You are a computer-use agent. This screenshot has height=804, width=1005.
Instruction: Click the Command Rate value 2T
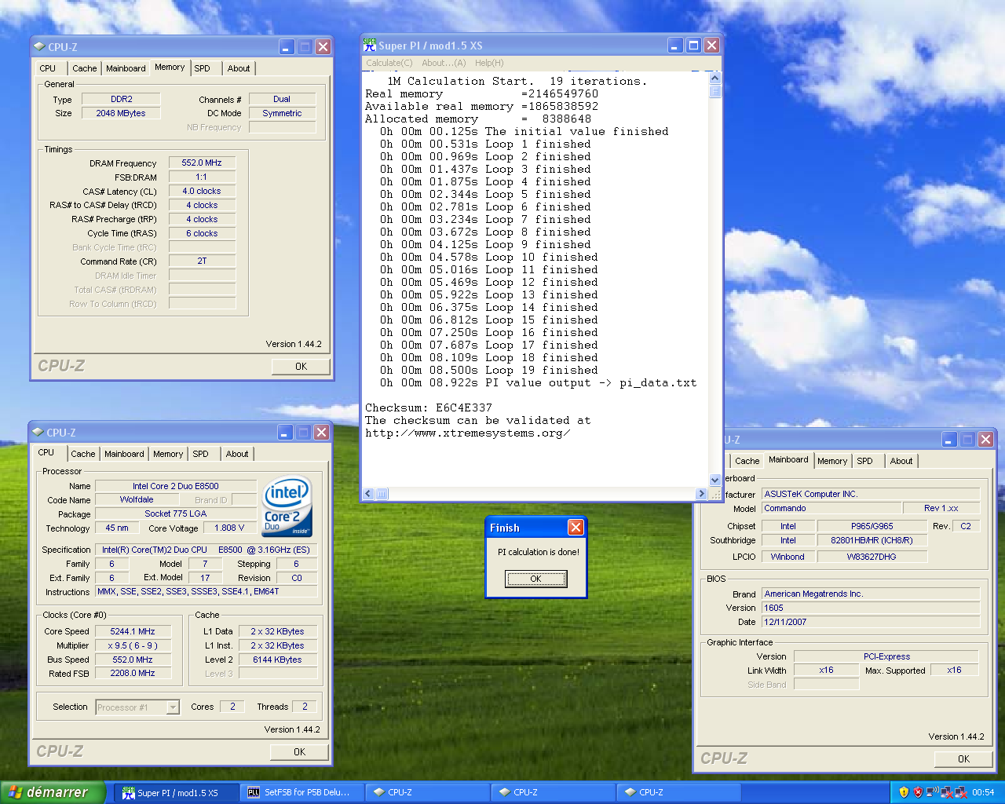[x=202, y=261]
